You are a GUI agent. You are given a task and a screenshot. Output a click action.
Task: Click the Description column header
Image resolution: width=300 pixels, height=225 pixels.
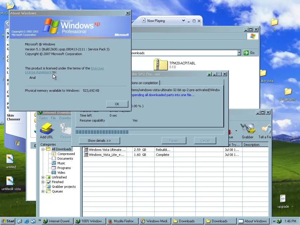click(x=255, y=145)
